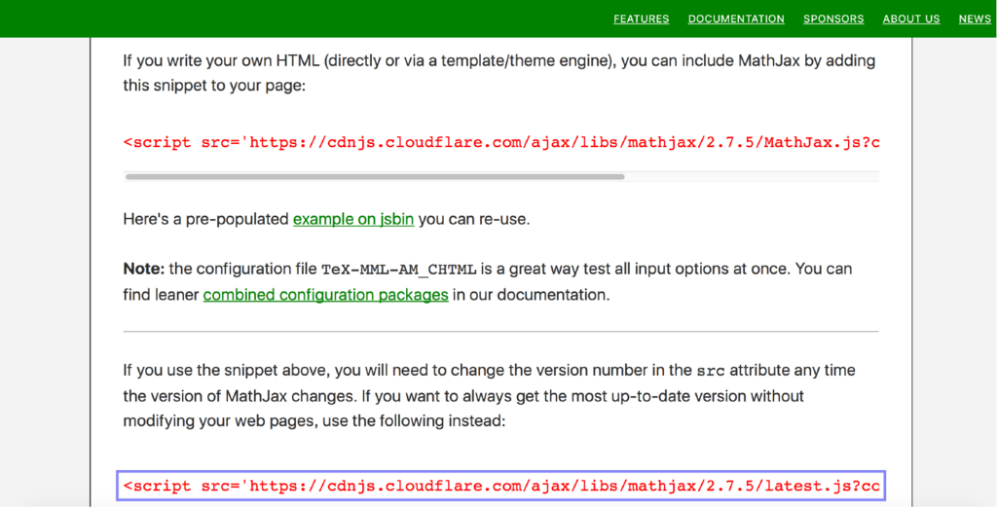Click the bold 'Note:' label
This screenshot has height=507, width=997.
pos(144,270)
